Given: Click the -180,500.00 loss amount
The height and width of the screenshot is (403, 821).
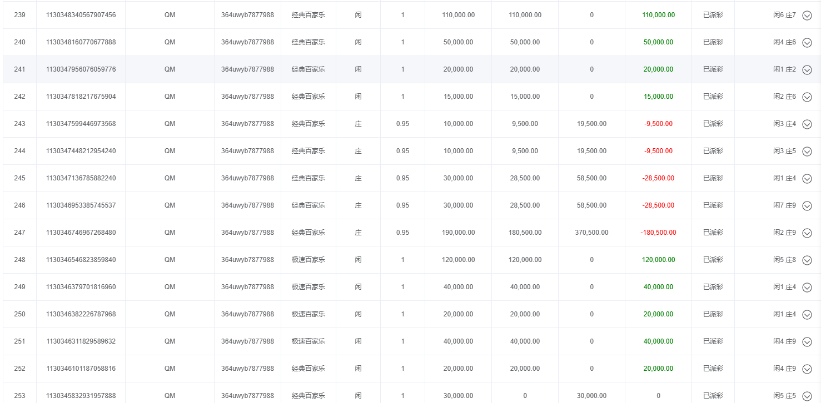Looking at the screenshot, I should [658, 233].
